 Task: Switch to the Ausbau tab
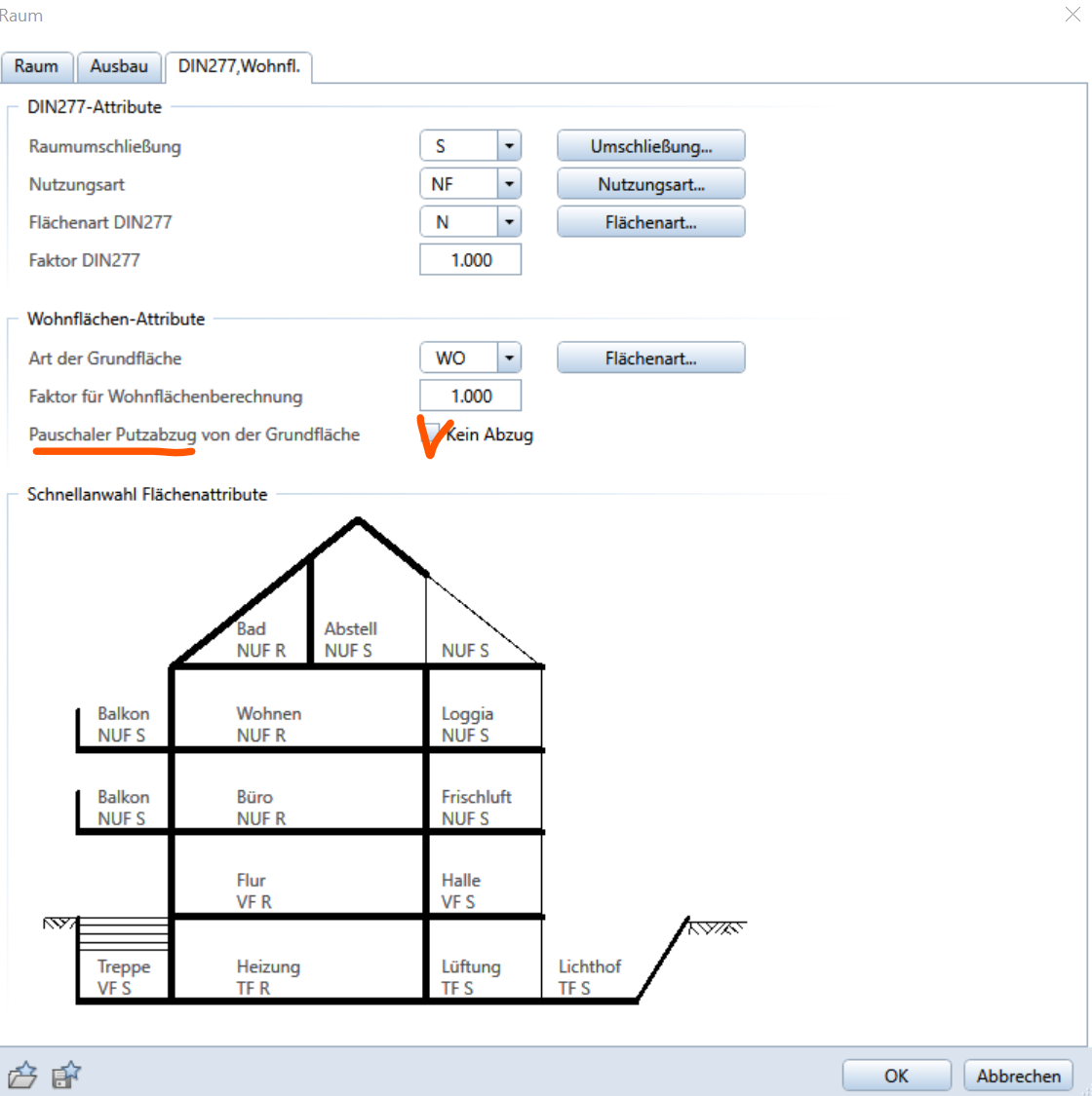tap(119, 66)
